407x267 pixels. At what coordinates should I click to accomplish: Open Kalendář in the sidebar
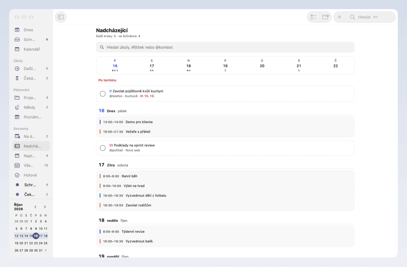31,49
